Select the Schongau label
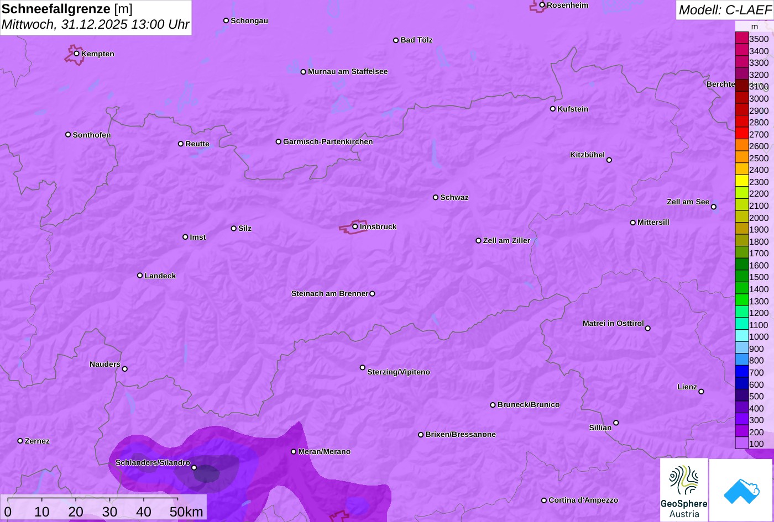The image size is (774, 522). (249, 21)
